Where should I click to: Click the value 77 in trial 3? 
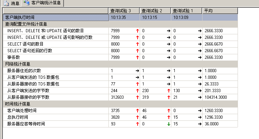click(113, 84)
